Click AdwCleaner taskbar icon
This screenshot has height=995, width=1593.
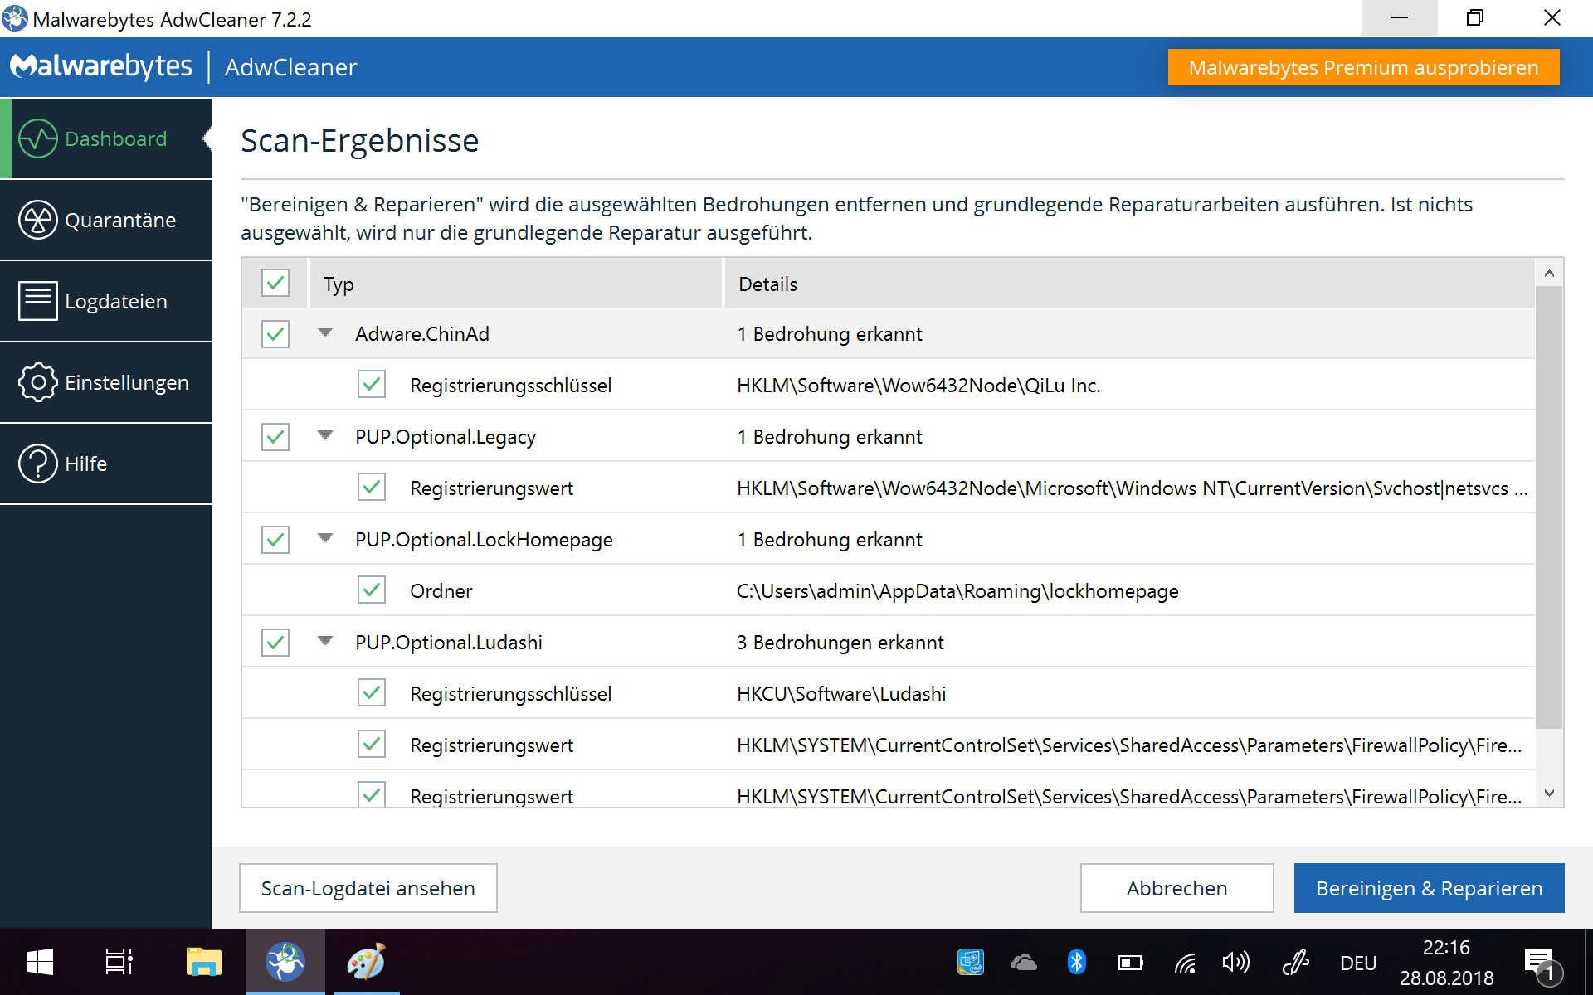(285, 962)
